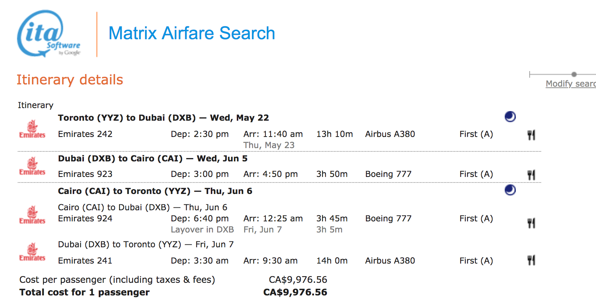Screen dimensions: 596x308
Task: Click Emirates logo beside flight 241
Action: coord(32,252)
